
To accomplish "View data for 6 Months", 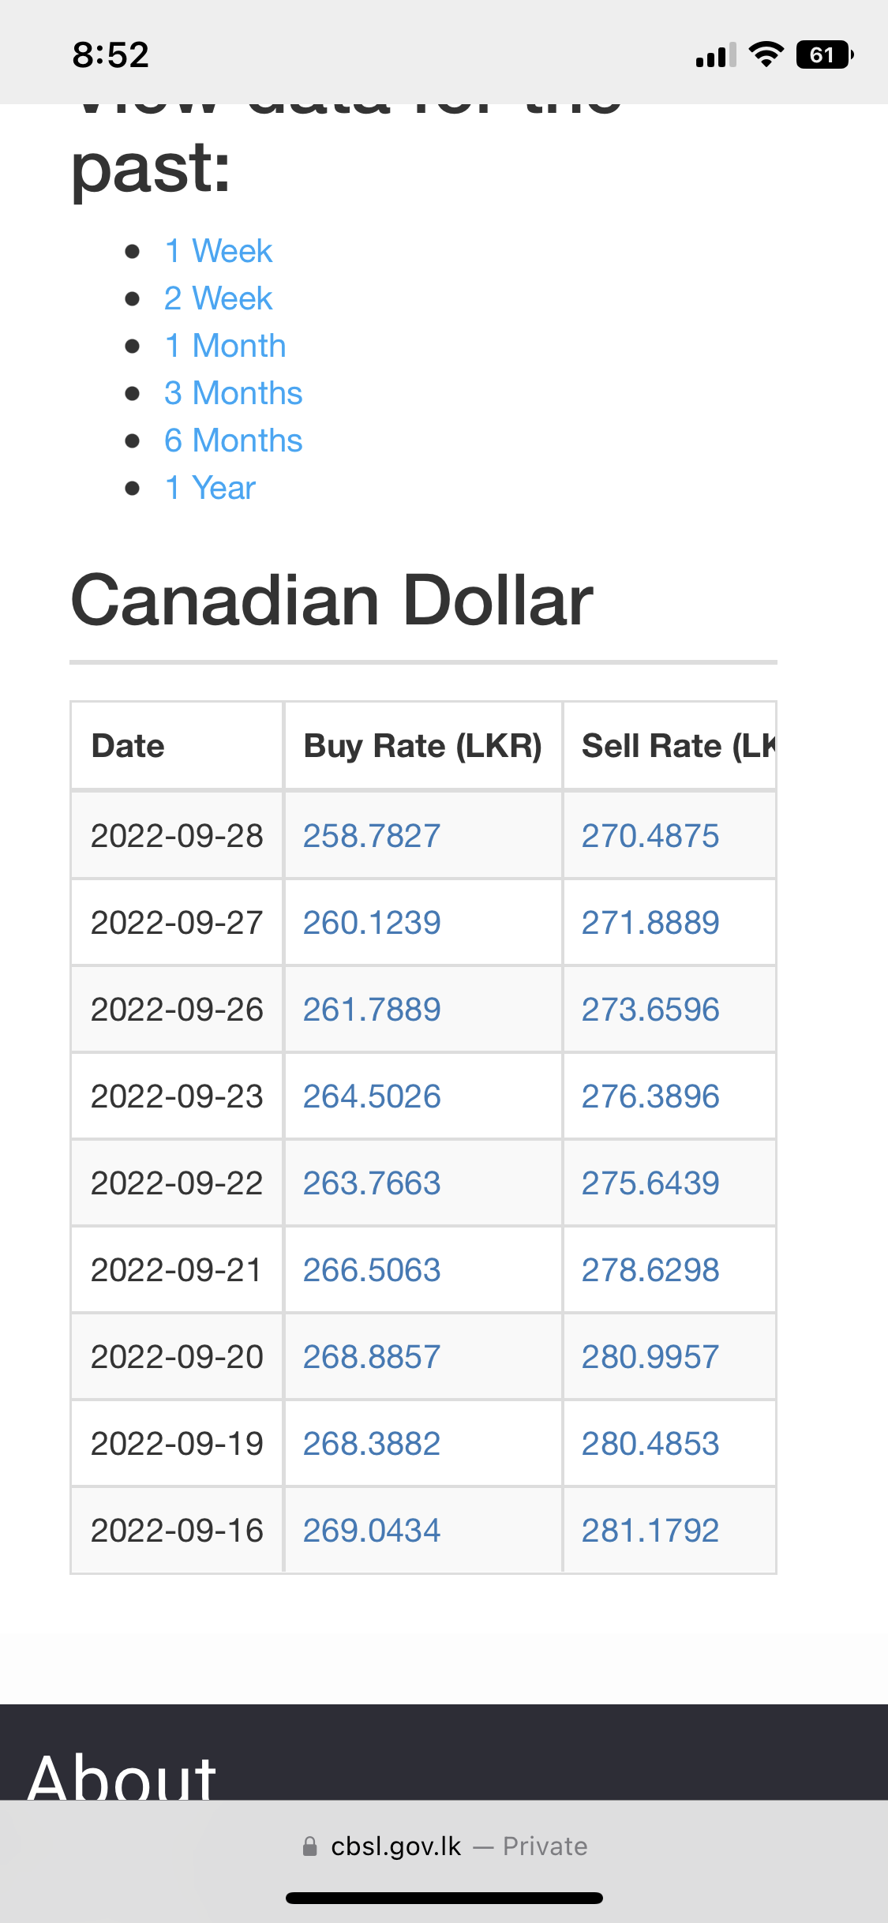I will coord(233,440).
